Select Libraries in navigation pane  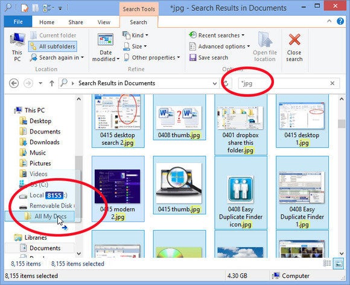tap(30, 237)
